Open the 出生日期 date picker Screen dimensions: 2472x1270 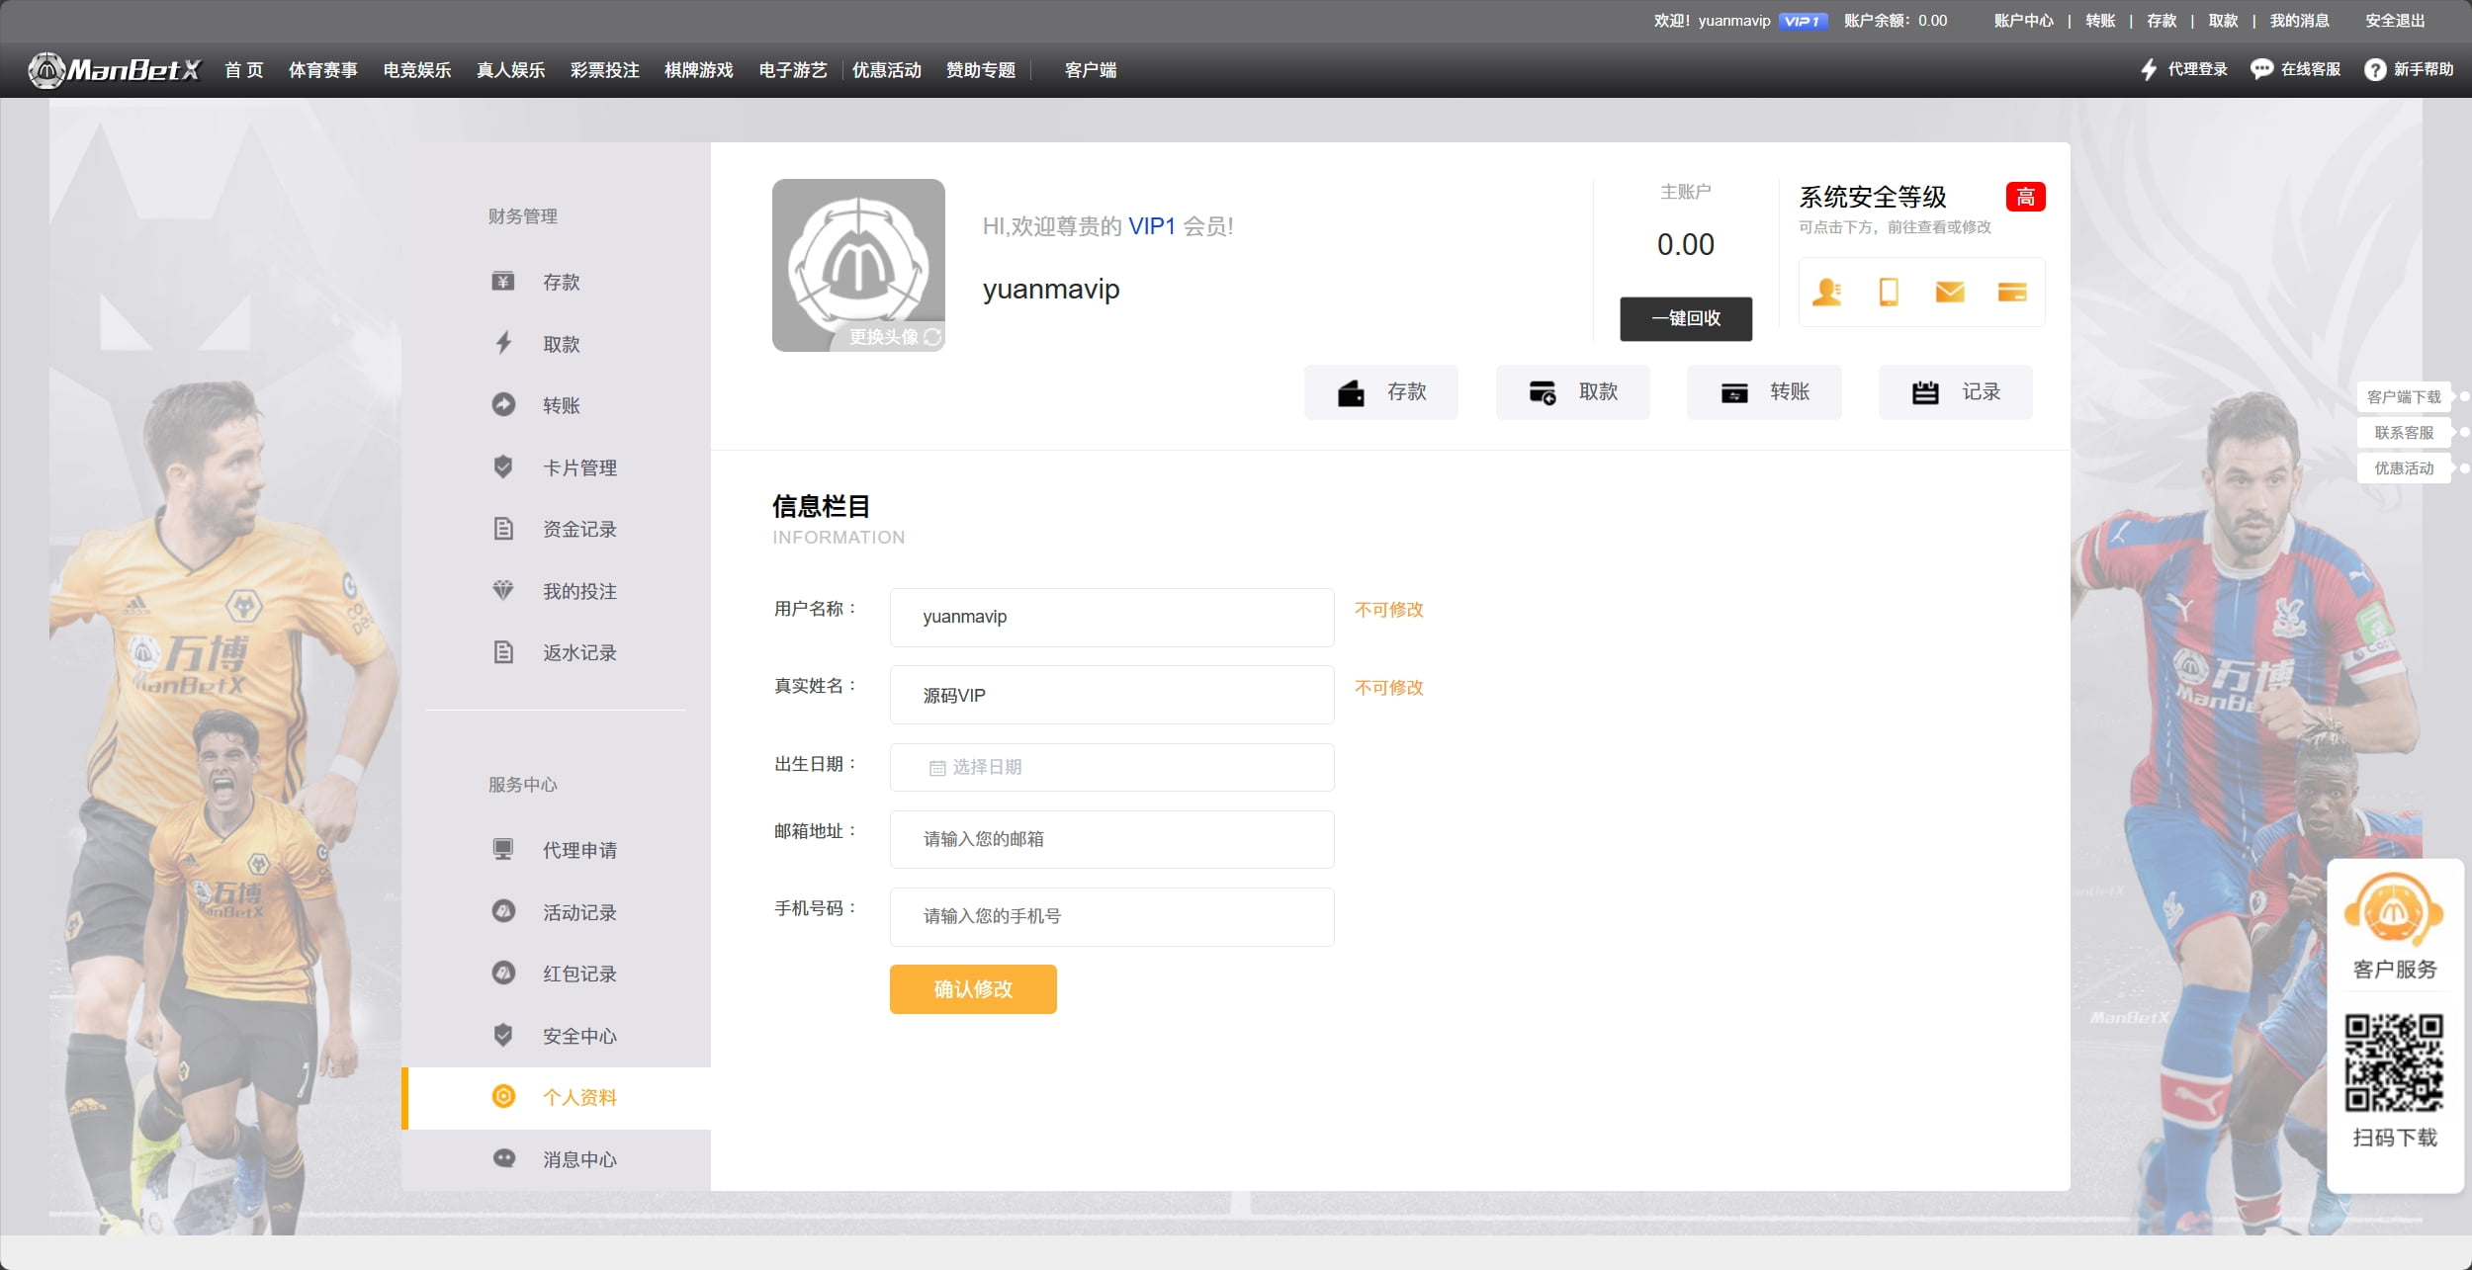pyautogui.click(x=1111, y=767)
